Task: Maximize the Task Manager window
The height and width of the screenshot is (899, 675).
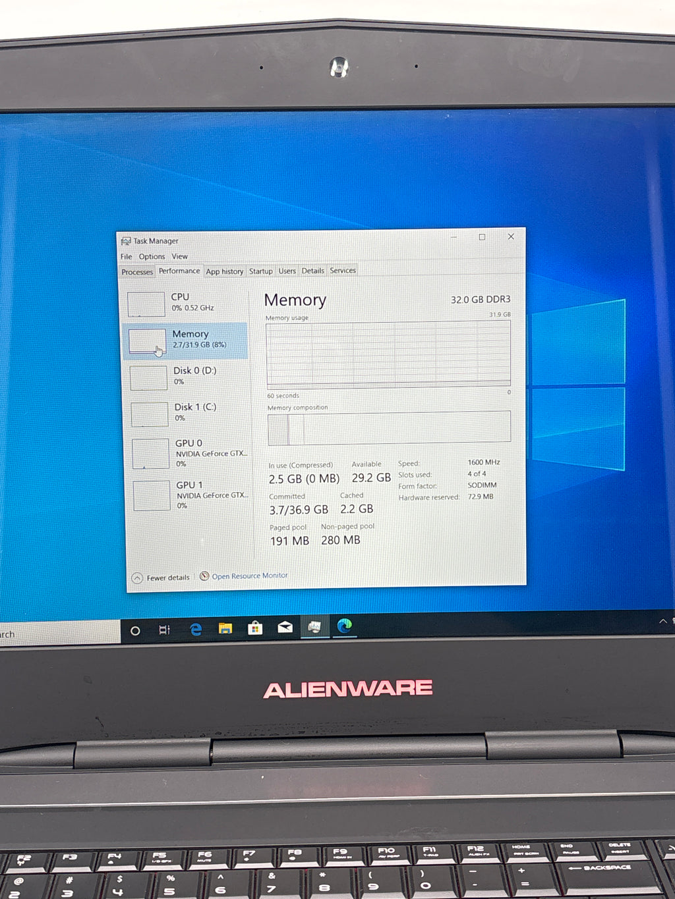Action: 482,237
